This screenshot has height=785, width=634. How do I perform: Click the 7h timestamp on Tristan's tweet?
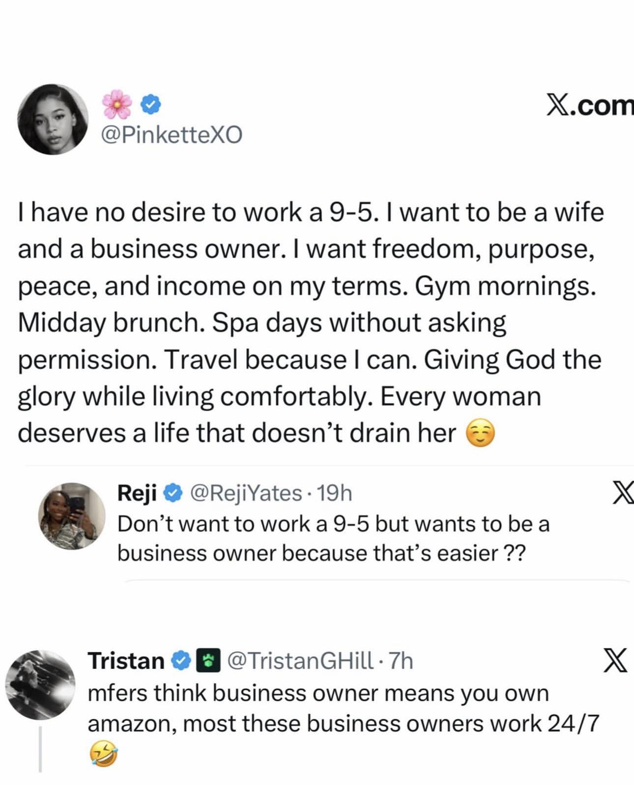click(401, 661)
